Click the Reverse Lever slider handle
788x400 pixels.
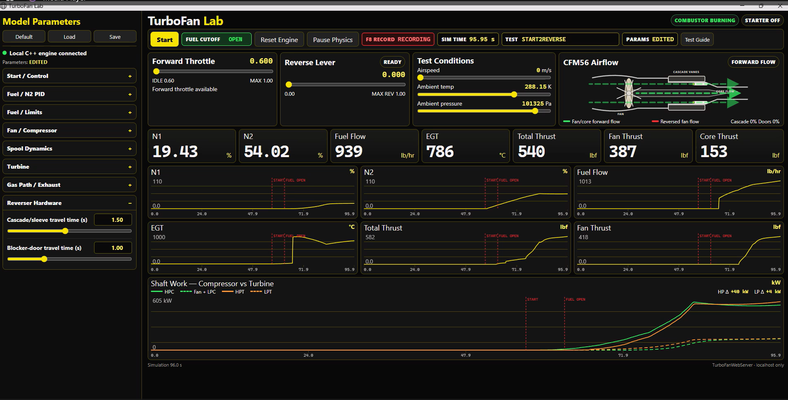coord(289,85)
